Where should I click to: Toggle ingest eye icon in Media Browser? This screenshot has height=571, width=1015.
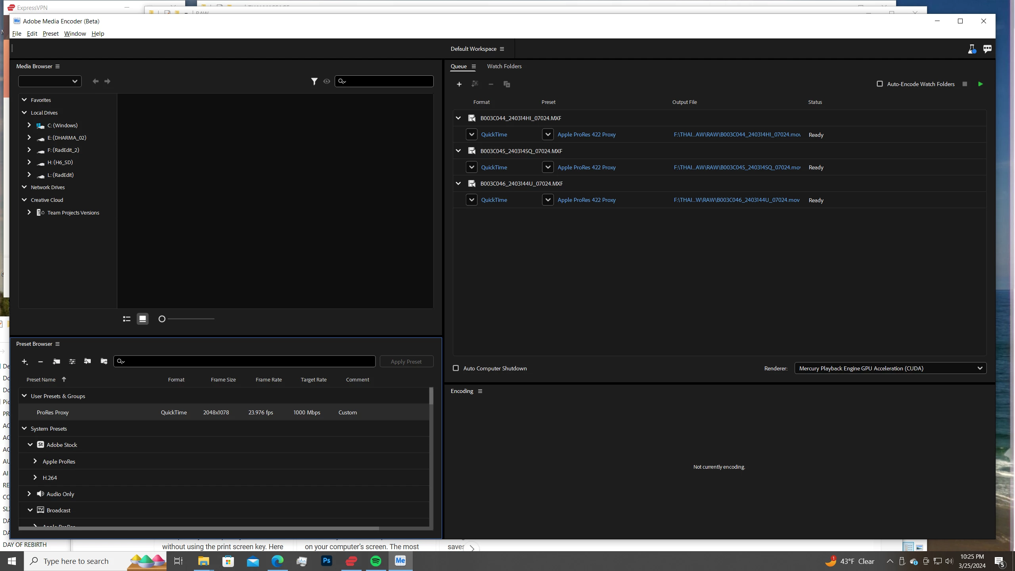(326, 81)
